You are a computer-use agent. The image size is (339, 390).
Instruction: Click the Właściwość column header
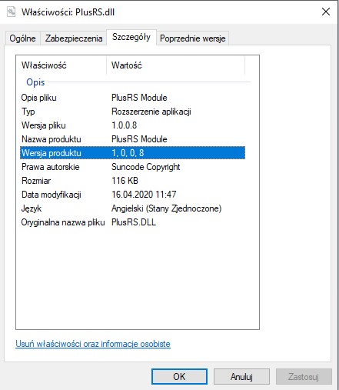[x=61, y=65]
